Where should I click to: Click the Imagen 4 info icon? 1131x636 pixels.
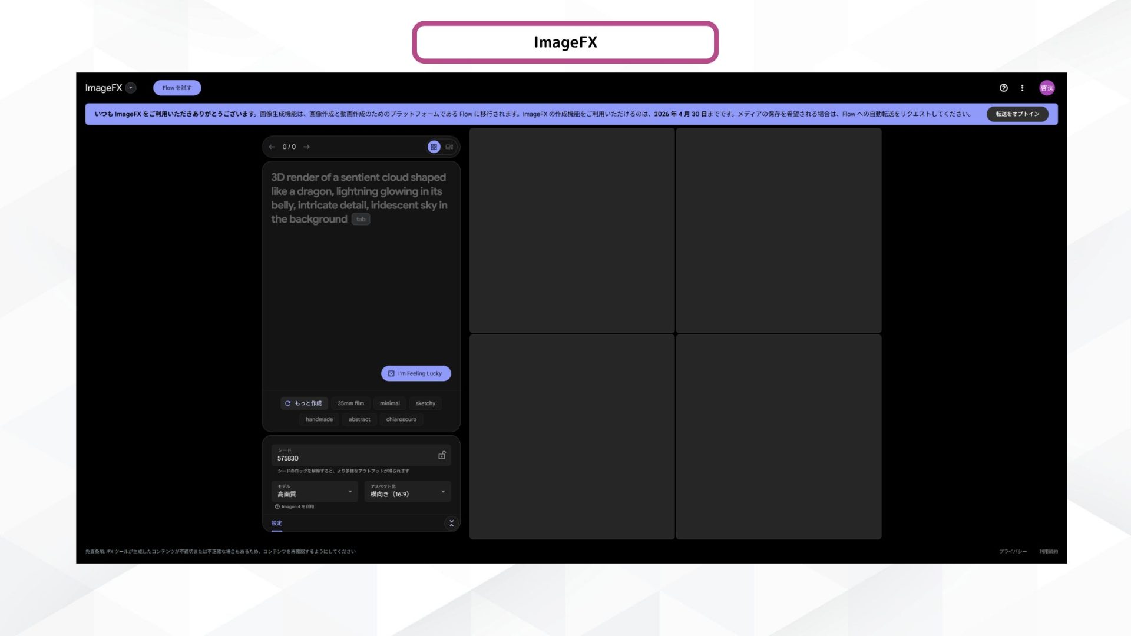tap(277, 506)
